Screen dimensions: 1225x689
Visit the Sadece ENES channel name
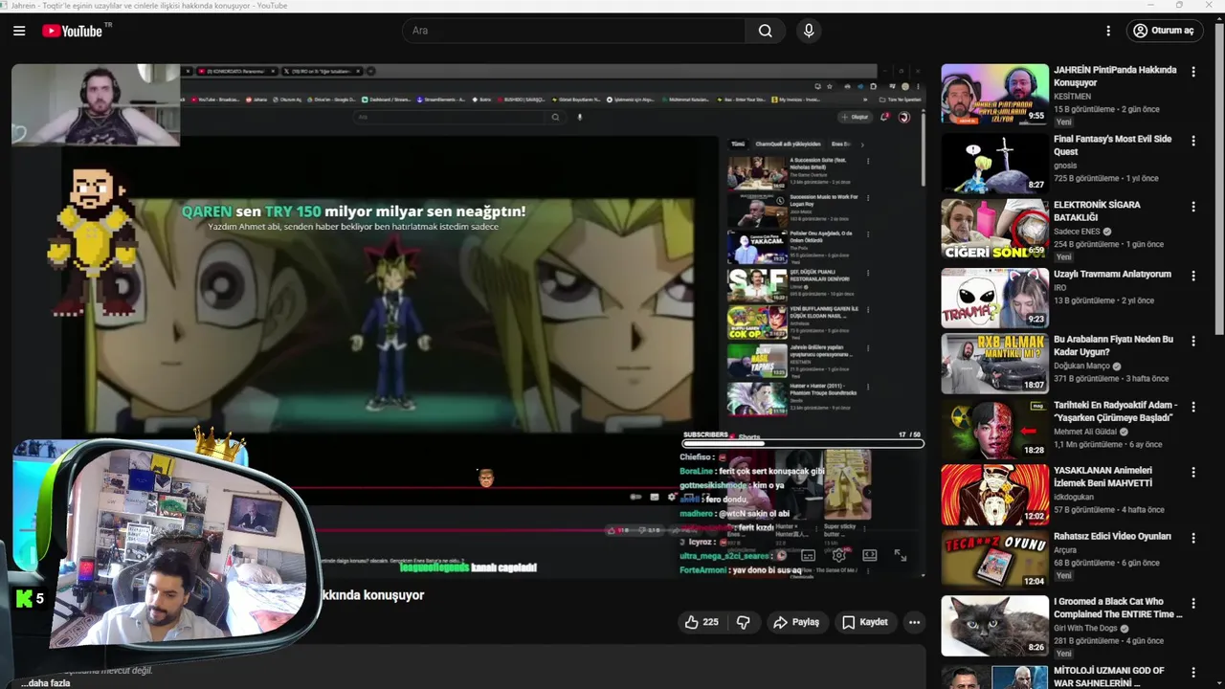point(1077,232)
